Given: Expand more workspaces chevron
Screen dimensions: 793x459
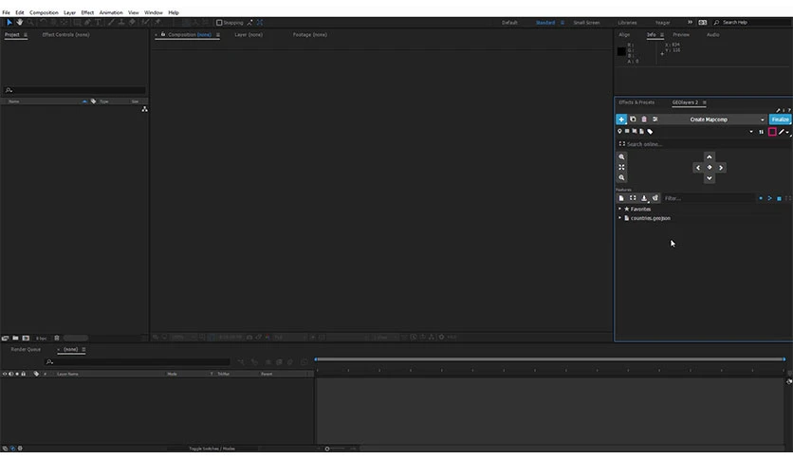Looking at the screenshot, I should tap(690, 22).
